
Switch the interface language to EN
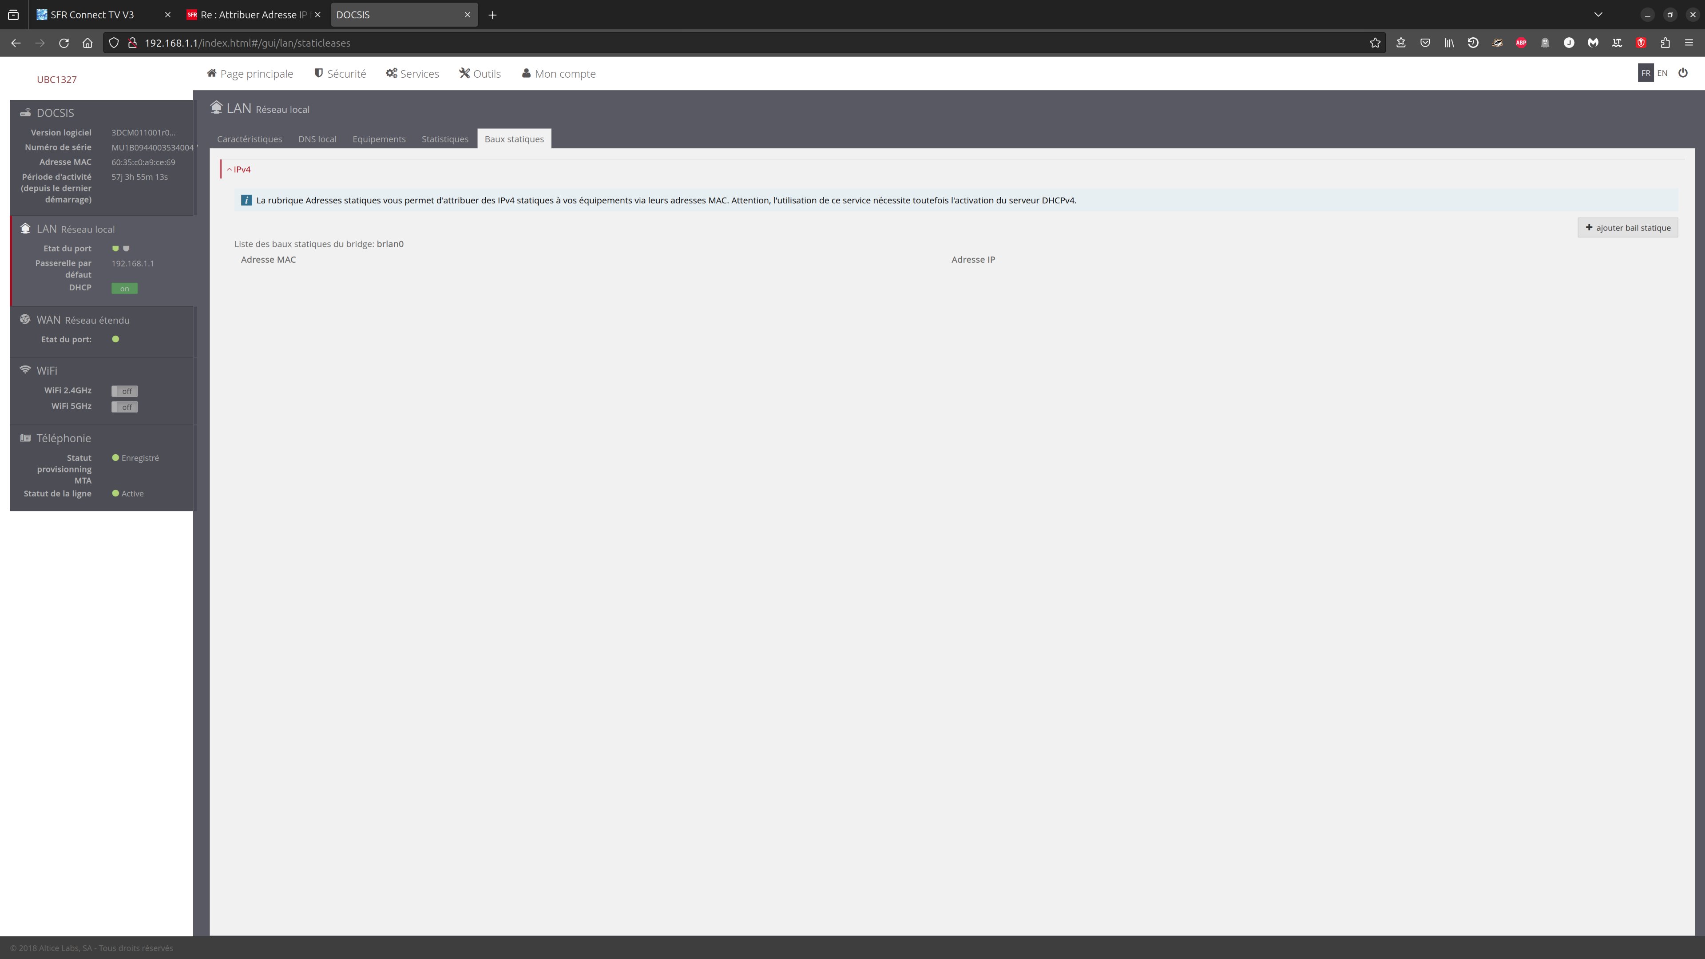click(x=1662, y=73)
